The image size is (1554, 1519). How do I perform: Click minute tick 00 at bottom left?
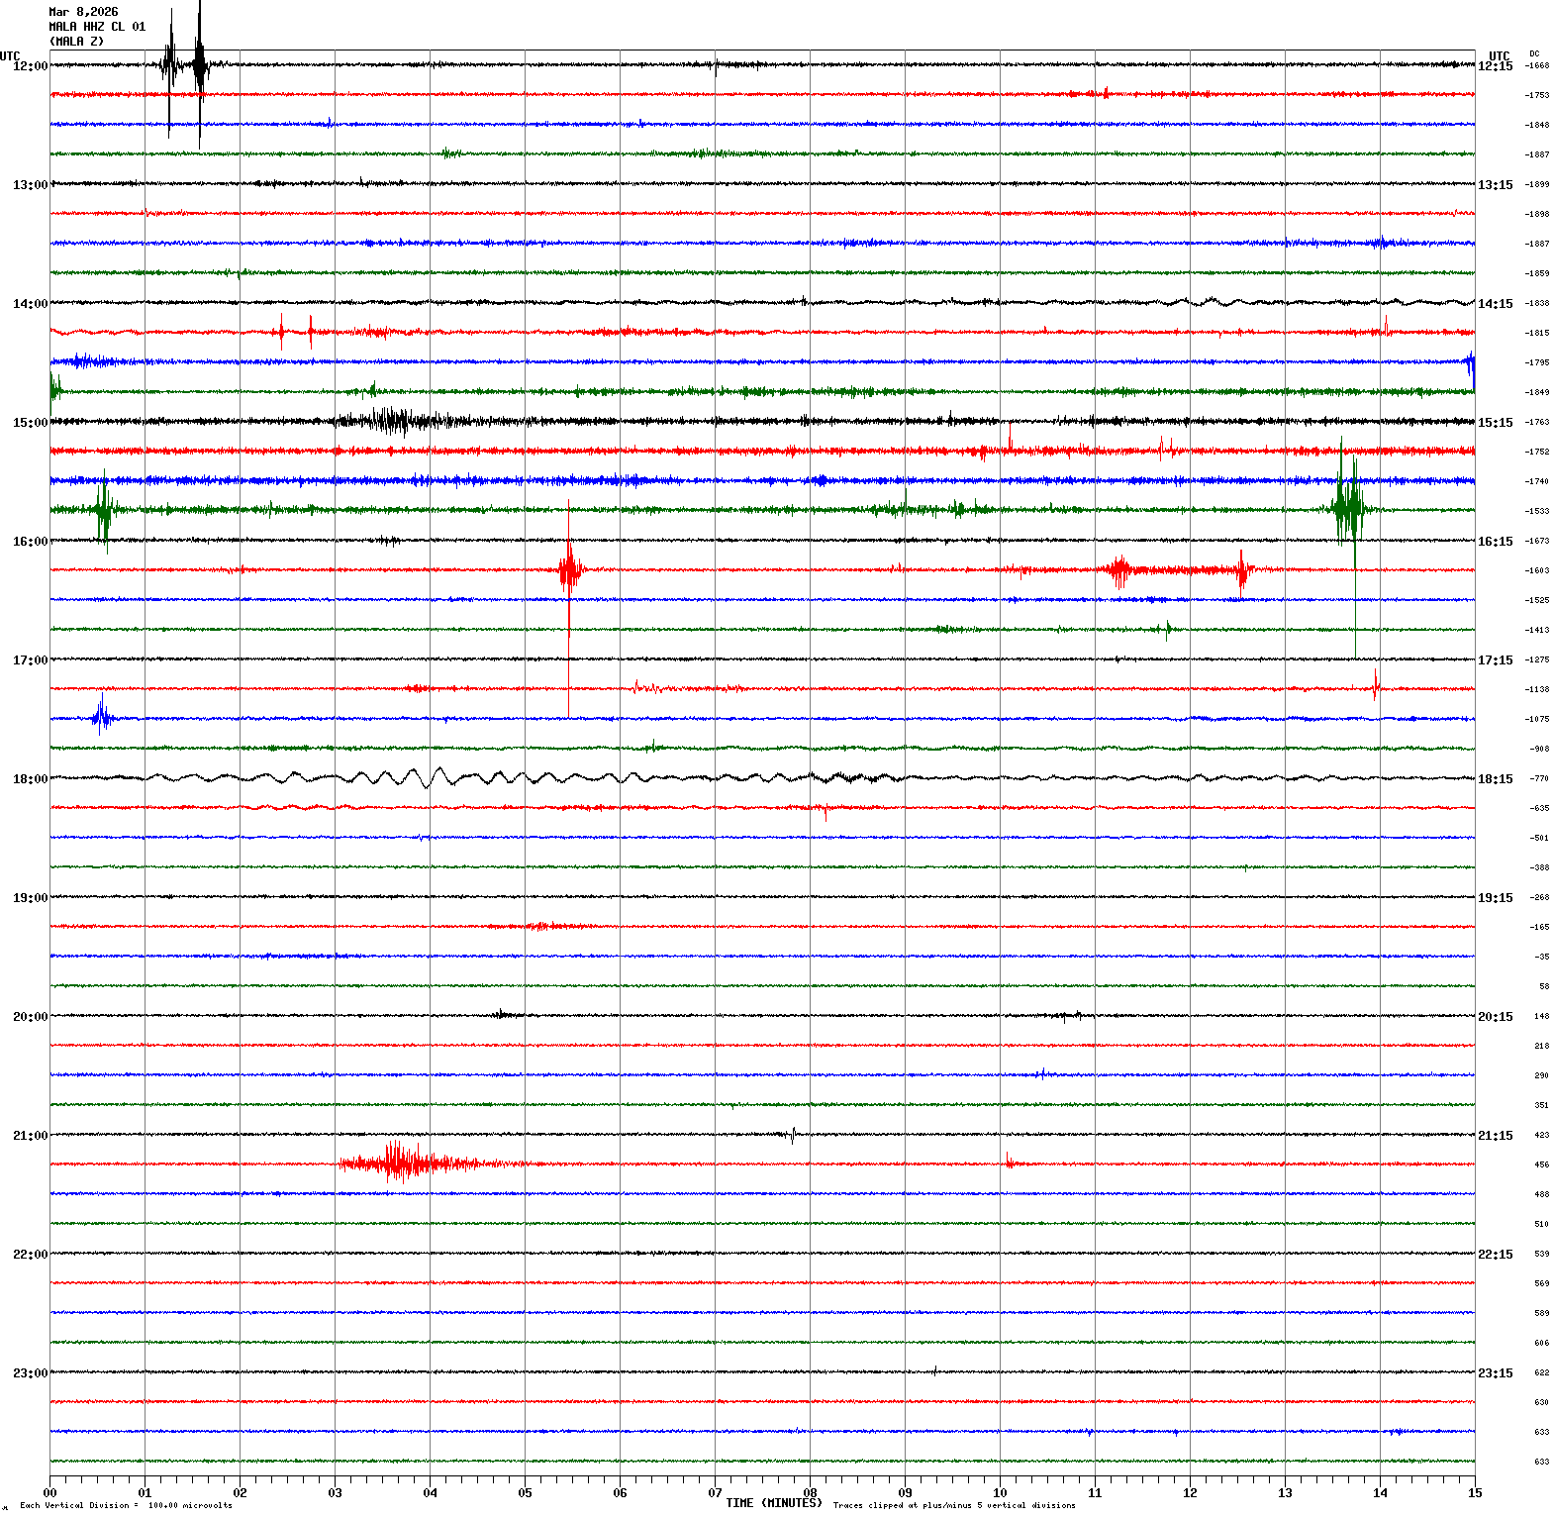pos(49,1492)
